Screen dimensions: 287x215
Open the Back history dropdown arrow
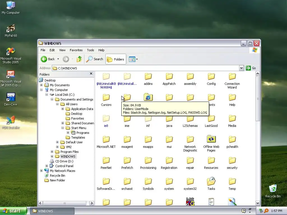tap(58, 59)
